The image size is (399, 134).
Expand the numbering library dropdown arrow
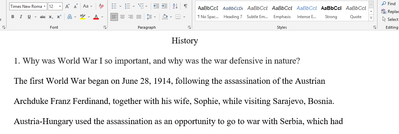tap(134, 6)
